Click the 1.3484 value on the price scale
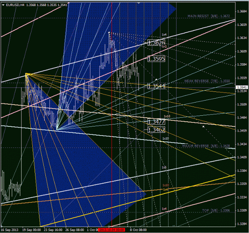This screenshot has width=249, height=233. point(242,118)
